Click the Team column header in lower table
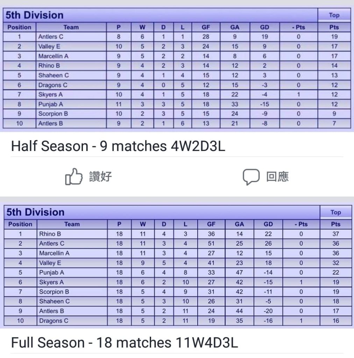 tap(72, 224)
